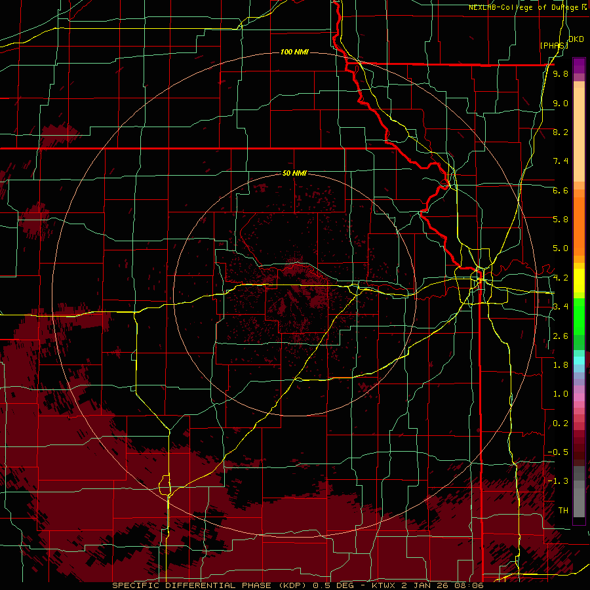Click the cyan band of the color bar
Screen dimensions: 590x590
(579, 360)
